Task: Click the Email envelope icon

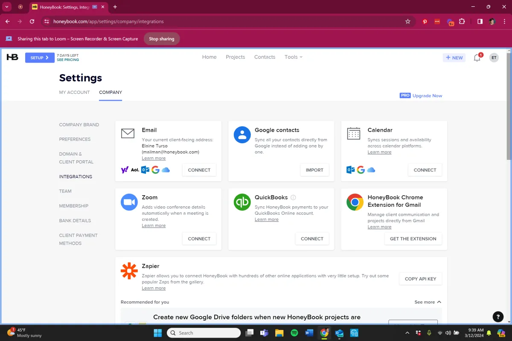Action: [x=128, y=134]
